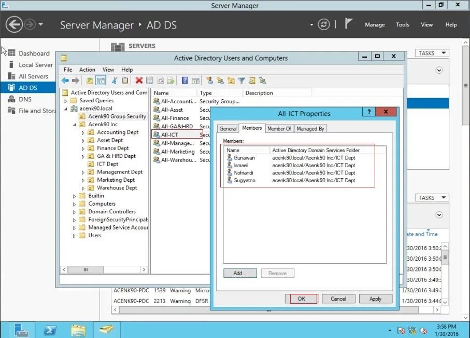The width and height of the screenshot is (470, 338).
Task: Switch to the Member Of tab
Action: 279,129
